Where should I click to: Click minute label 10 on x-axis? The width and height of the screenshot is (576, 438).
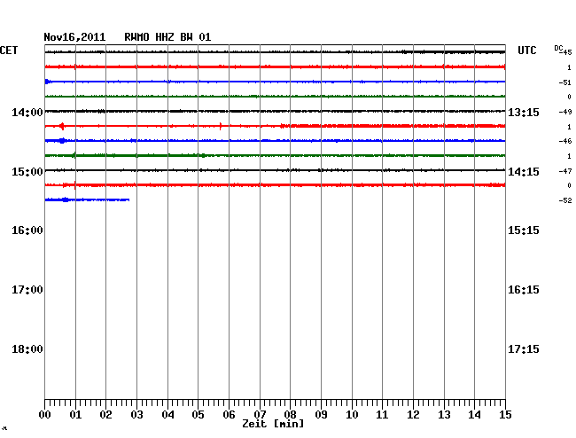pos(352,415)
